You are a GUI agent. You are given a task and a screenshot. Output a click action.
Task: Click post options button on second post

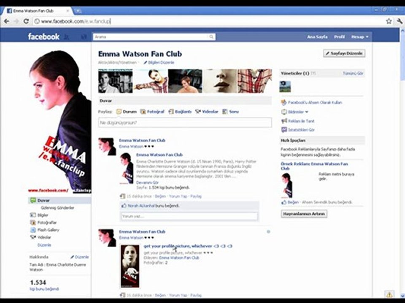[x=268, y=231]
